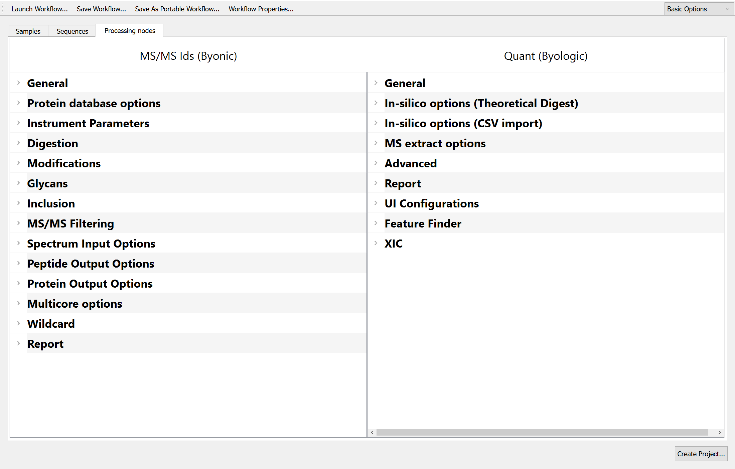Expand Peptide Output Options arrow
This screenshot has width=735, height=469.
tap(18, 263)
